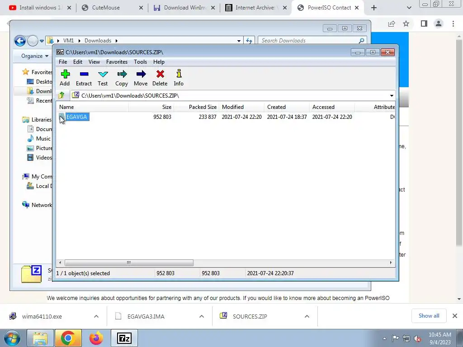Open the Help menu
The image size is (463, 347).
[159, 61]
